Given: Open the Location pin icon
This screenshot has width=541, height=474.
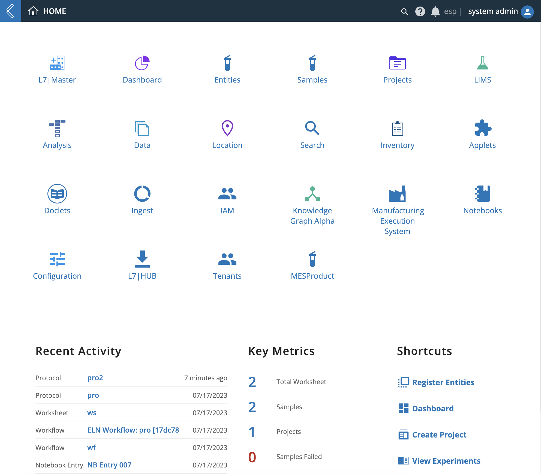Looking at the screenshot, I should point(227,128).
